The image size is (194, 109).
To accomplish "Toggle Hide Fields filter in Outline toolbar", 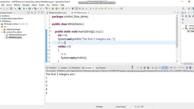I will (x=189, y=16).
